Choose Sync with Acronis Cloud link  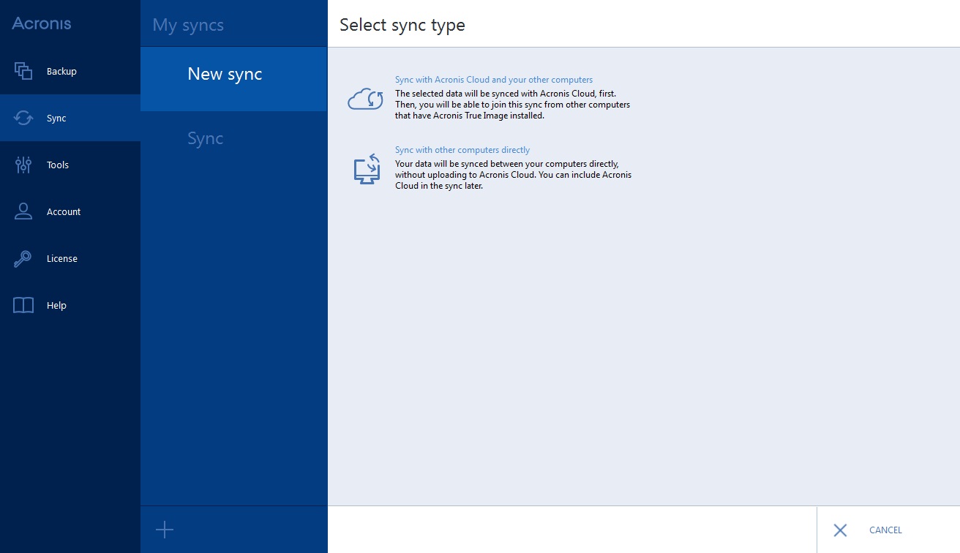pyautogui.click(x=494, y=80)
